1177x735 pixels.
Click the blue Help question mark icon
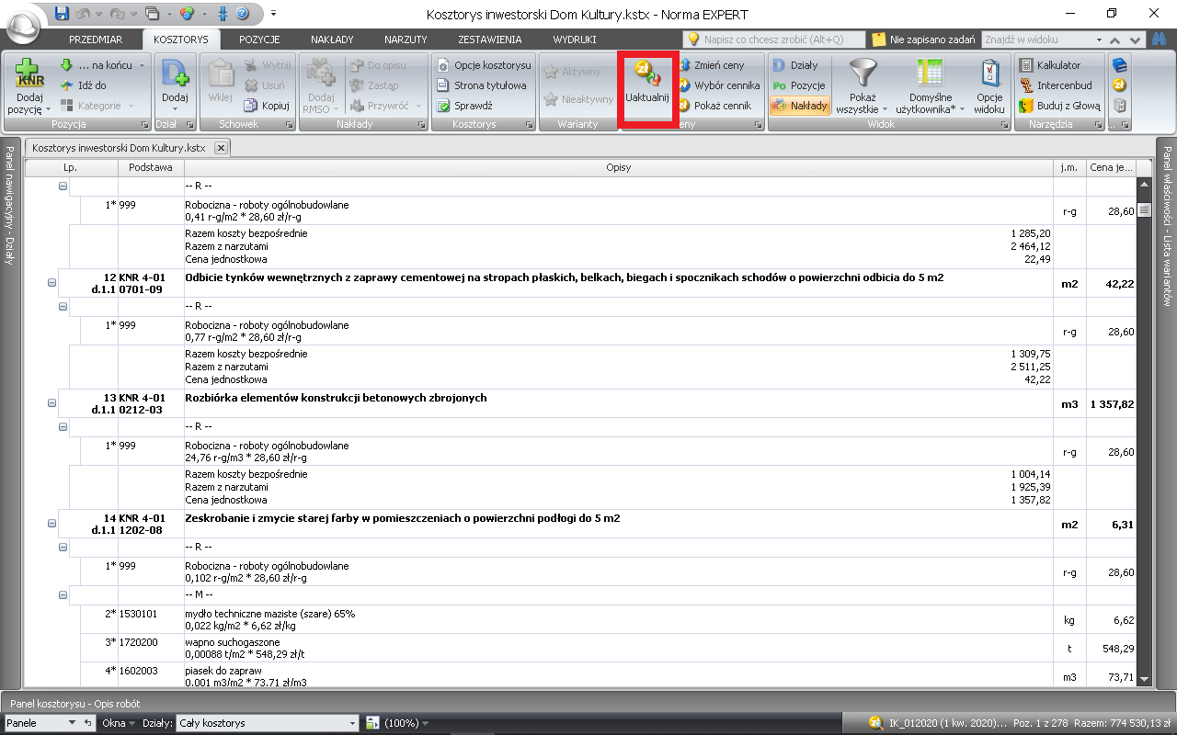pos(242,14)
